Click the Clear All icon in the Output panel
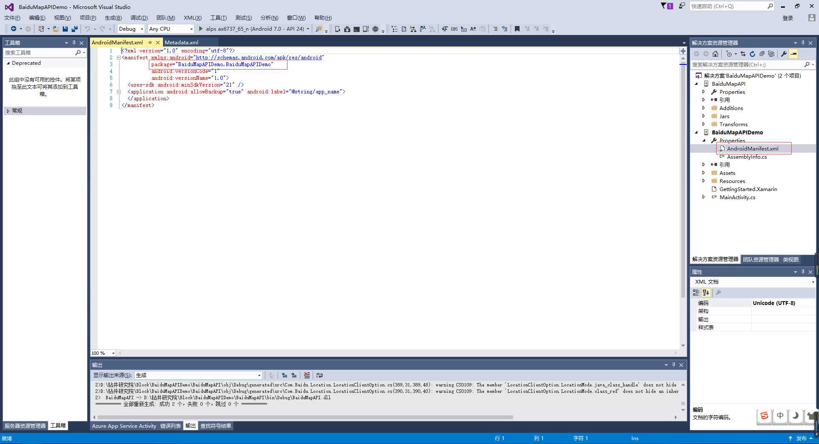 [307, 375]
